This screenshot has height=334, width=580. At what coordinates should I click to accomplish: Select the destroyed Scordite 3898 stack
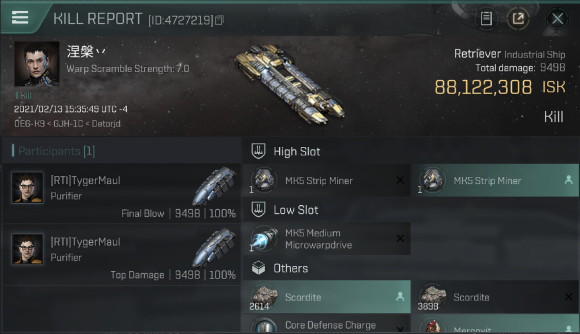495,297
